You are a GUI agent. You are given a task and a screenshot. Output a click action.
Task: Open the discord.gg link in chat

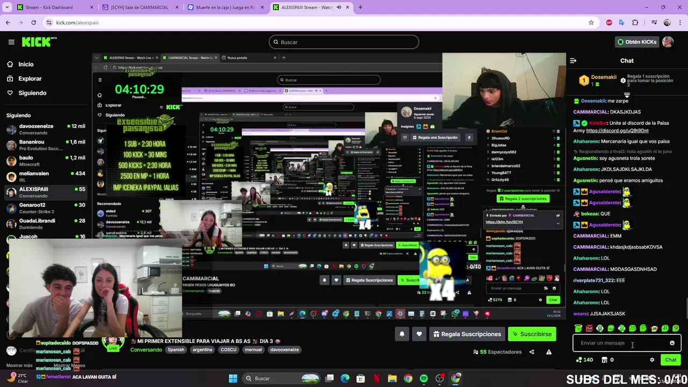coord(617,131)
